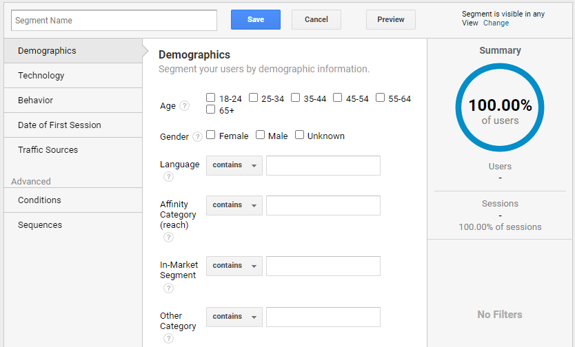Screen dimensions: 575x347
Task: Expand the Affinity Category match dropdown
Action: click(234, 205)
